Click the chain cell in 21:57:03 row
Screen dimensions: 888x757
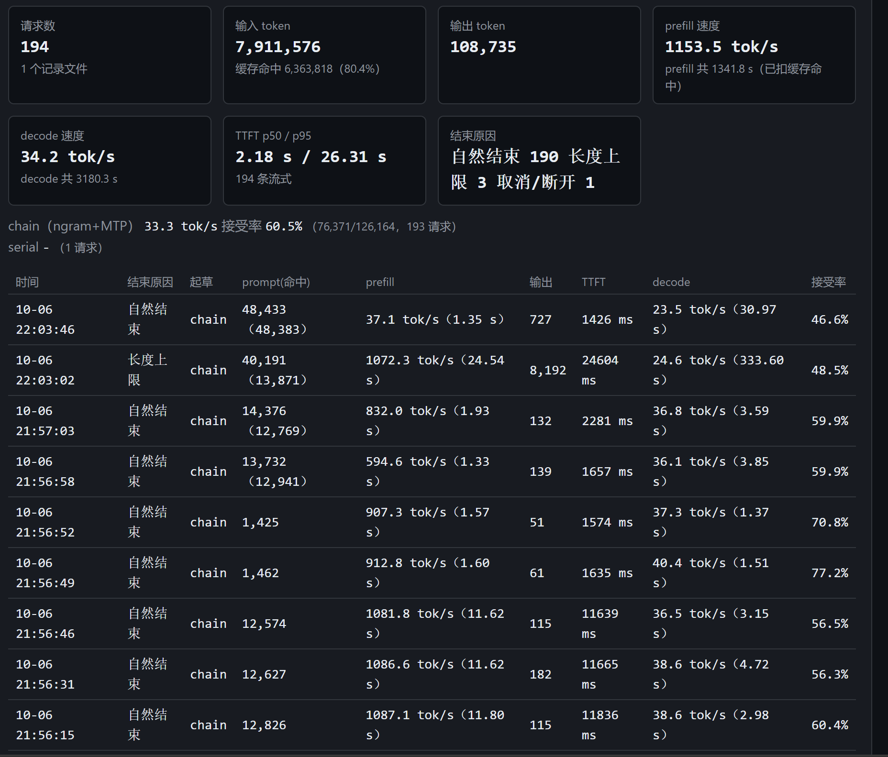pos(208,421)
